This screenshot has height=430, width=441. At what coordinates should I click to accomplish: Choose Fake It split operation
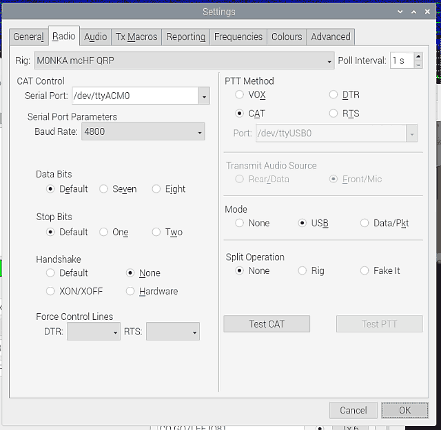tap(365, 271)
